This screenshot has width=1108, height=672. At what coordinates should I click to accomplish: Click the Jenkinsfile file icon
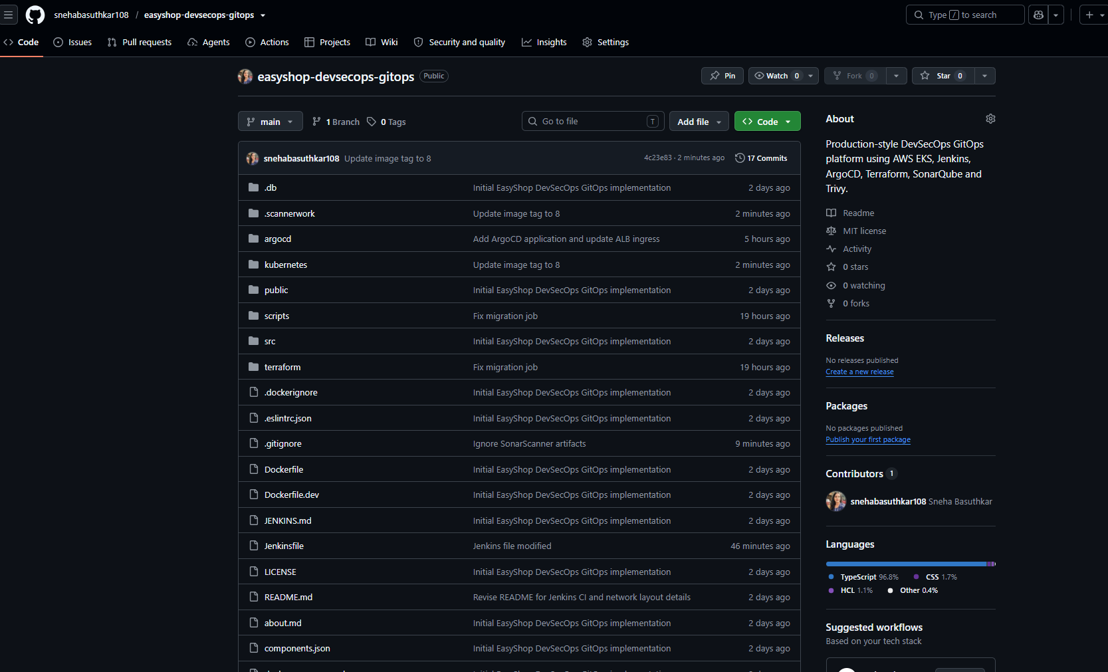(253, 546)
